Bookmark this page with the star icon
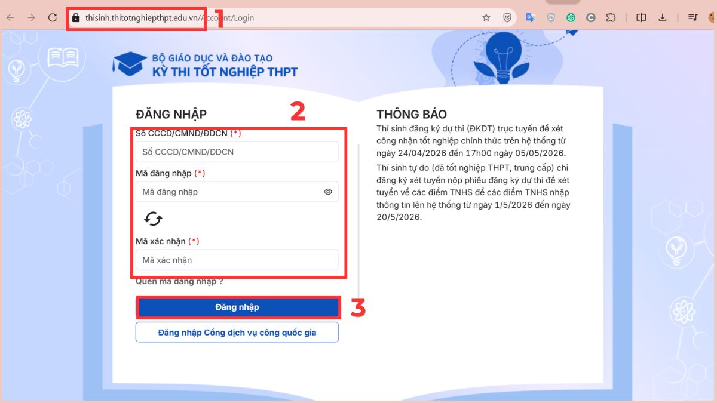 (486, 18)
